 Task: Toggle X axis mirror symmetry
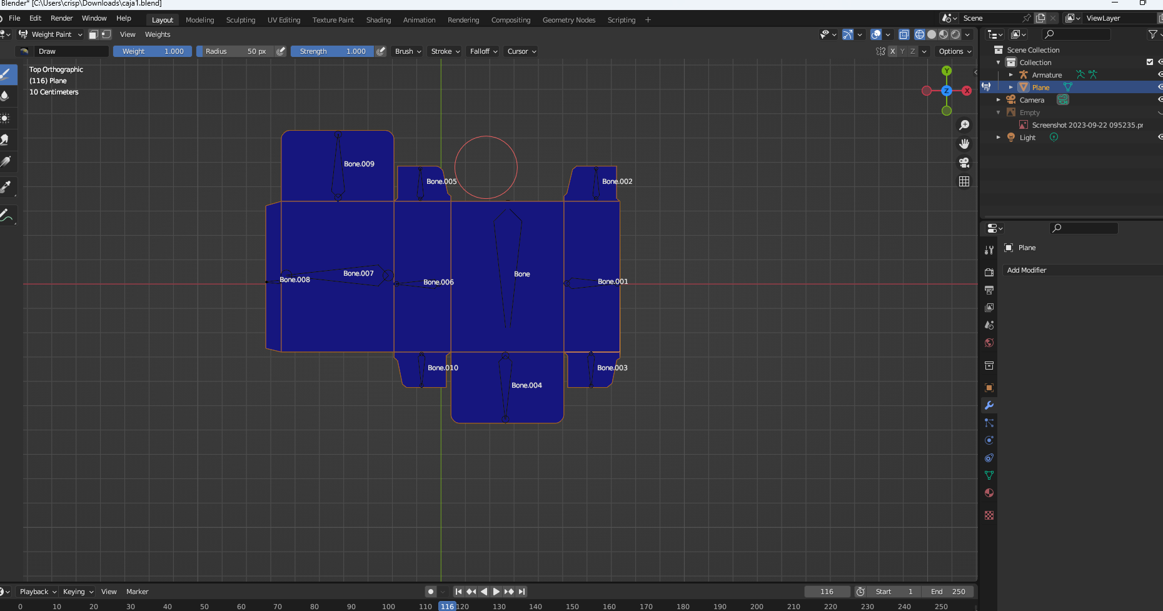point(893,51)
